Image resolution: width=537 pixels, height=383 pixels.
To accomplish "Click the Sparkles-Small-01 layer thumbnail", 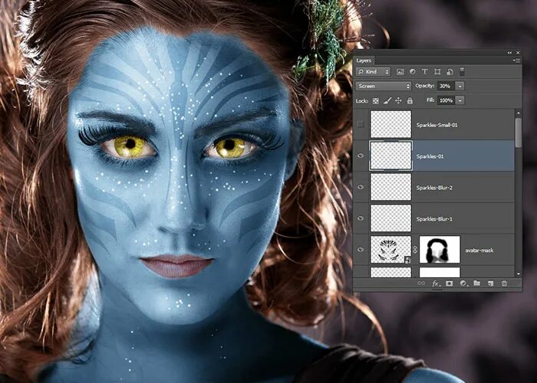I will click(390, 124).
